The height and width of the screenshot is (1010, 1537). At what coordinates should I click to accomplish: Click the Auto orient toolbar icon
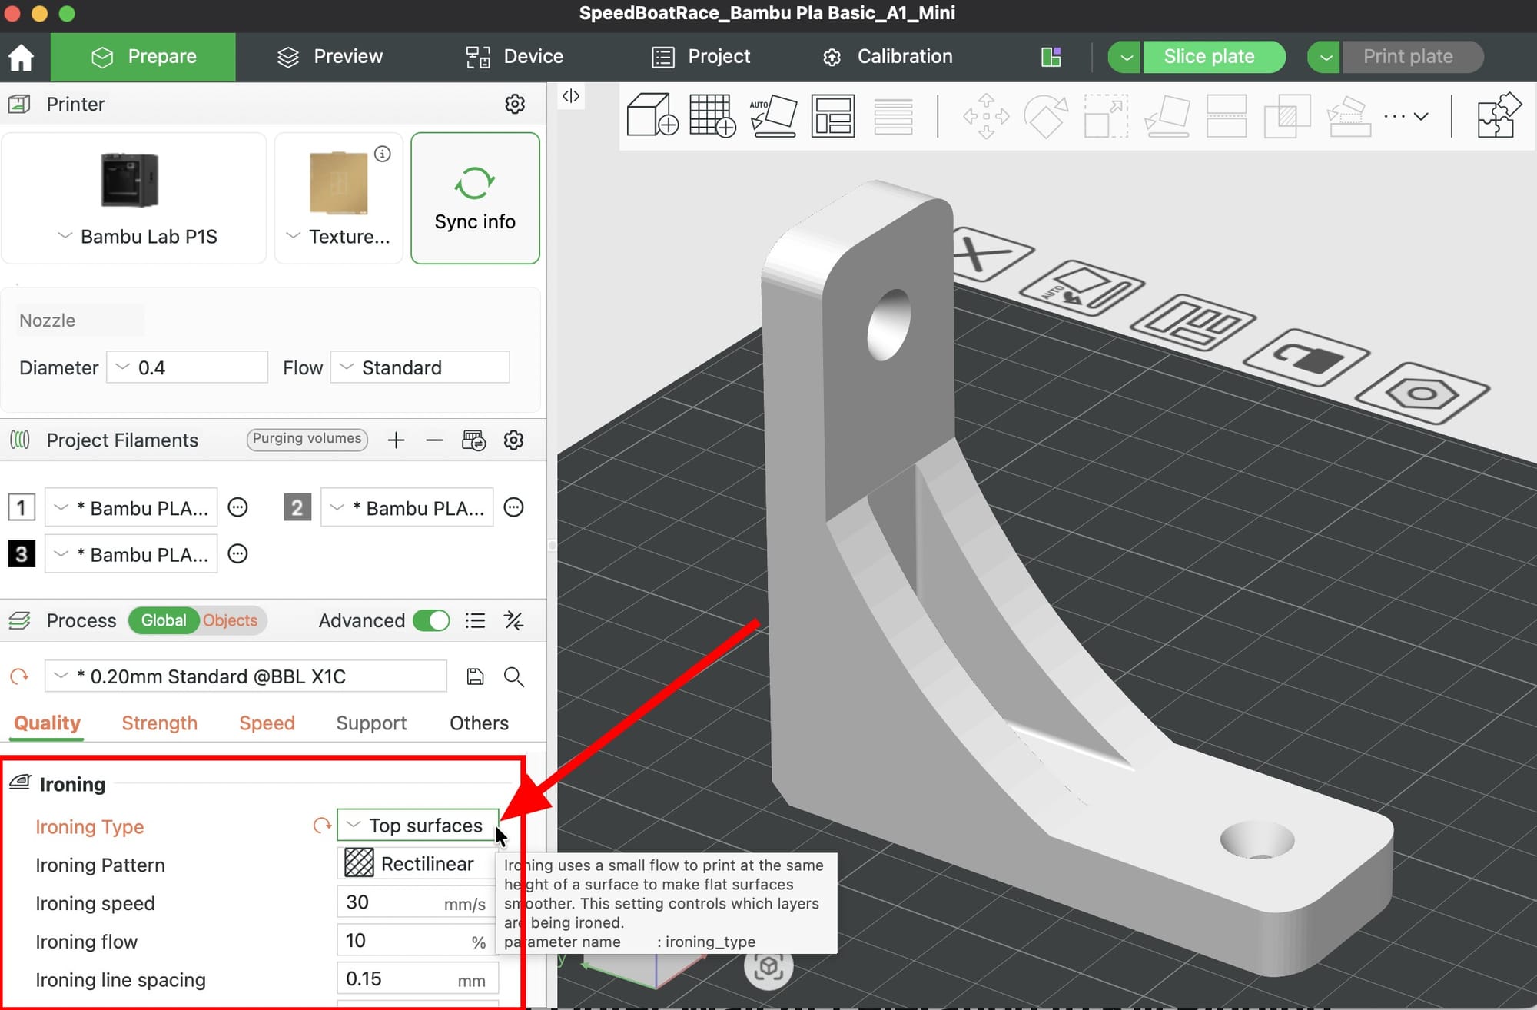pyautogui.click(x=772, y=115)
